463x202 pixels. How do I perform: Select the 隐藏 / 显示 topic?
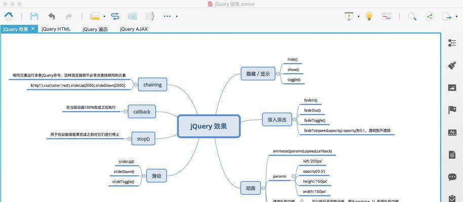pos(258,74)
